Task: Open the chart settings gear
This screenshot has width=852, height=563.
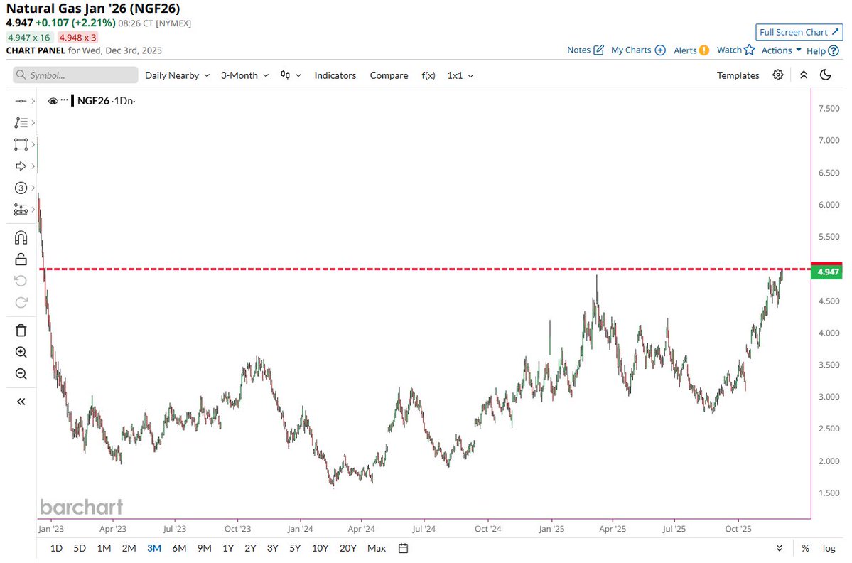Action: (778, 75)
